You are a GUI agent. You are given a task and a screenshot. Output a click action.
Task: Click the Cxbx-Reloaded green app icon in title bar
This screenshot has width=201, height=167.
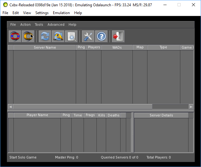[5, 5]
